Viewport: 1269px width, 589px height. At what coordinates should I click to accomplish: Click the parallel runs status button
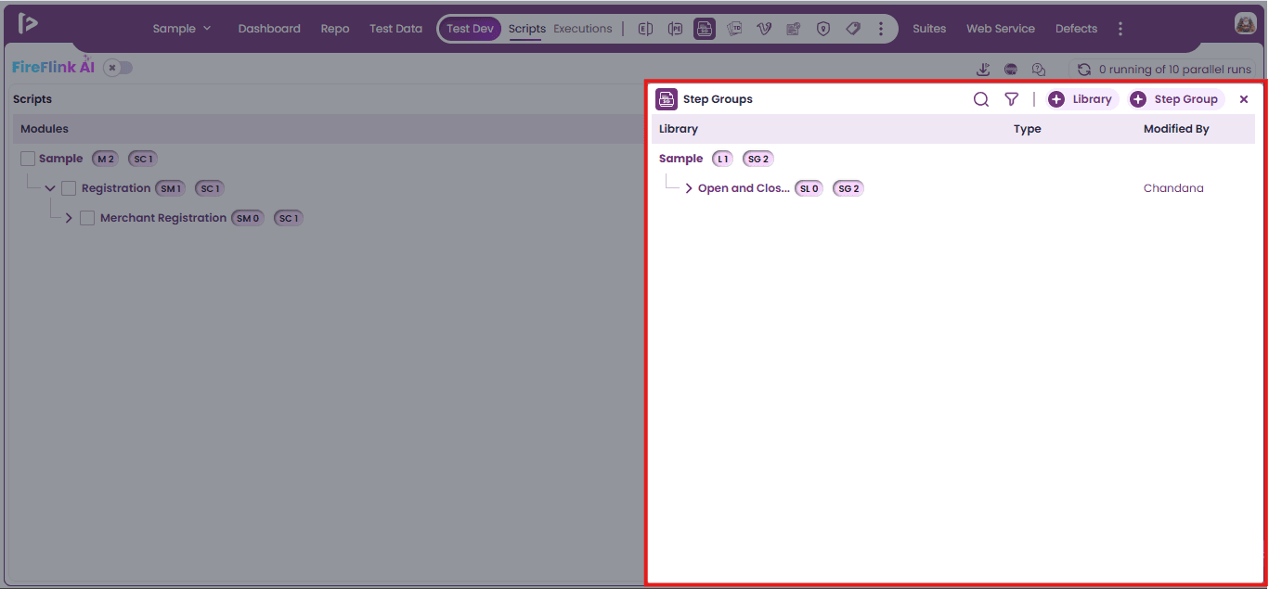1165,70
